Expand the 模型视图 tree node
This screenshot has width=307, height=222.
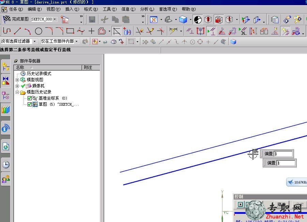[x=17, y=80]
